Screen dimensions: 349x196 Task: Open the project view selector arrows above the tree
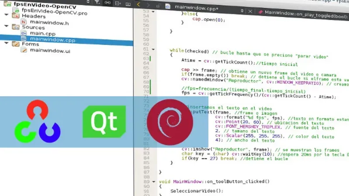88,2
